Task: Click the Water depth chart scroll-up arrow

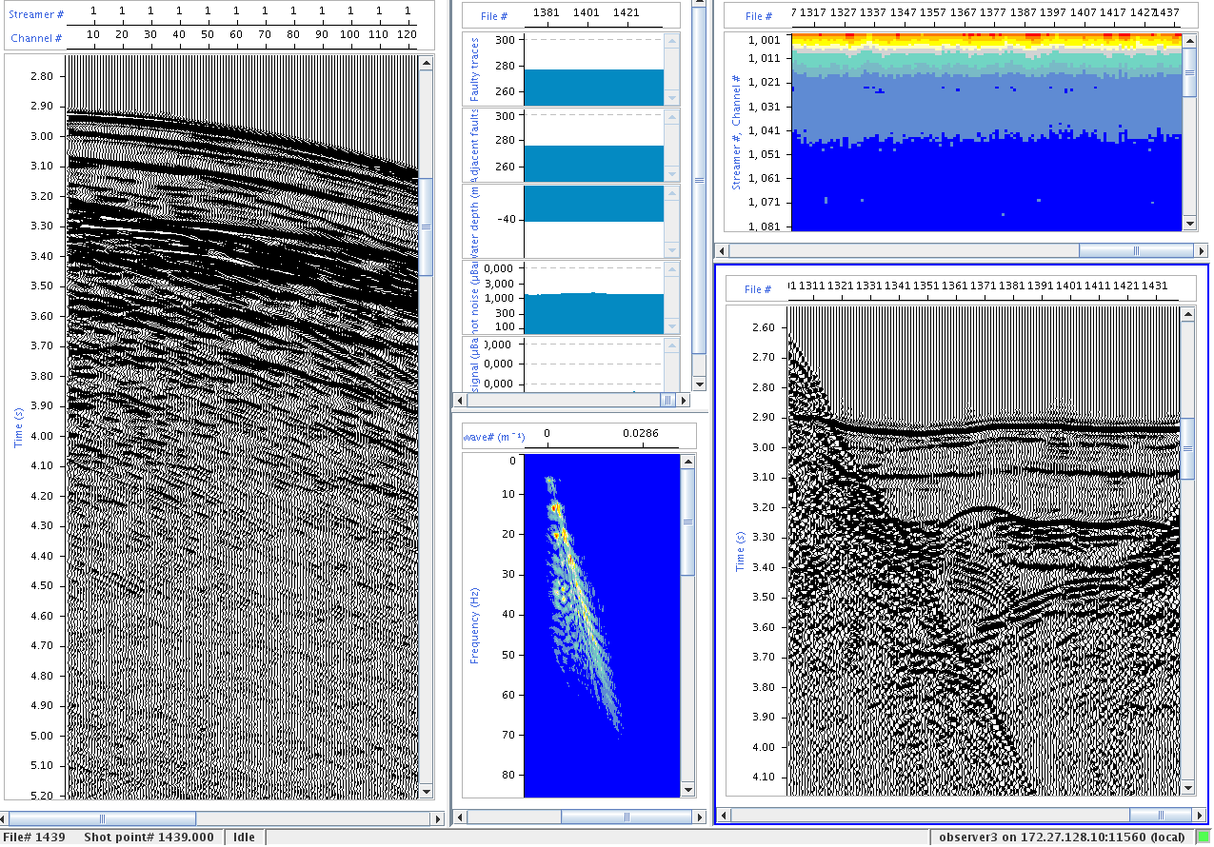Action: [673, 192]
